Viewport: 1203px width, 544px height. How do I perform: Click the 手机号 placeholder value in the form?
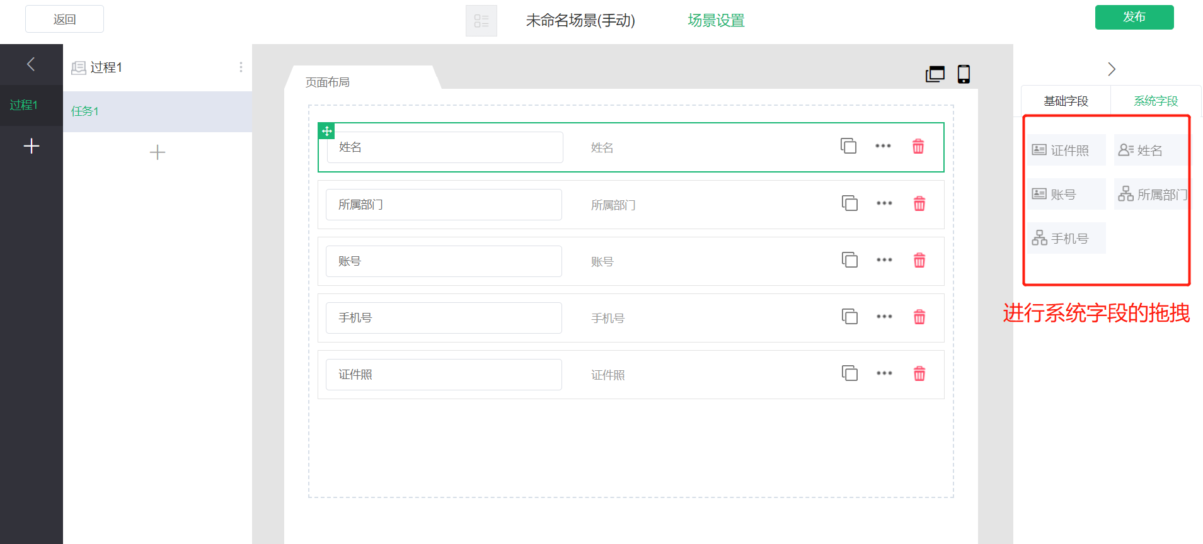[x=607, y=319]
